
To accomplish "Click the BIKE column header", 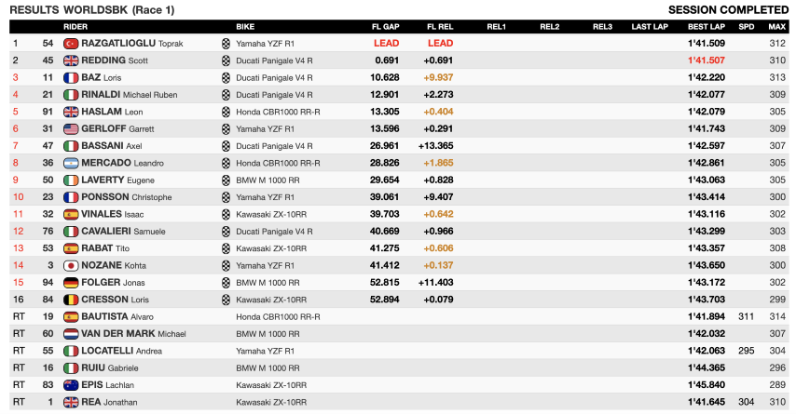I will [x=245, y=27].
